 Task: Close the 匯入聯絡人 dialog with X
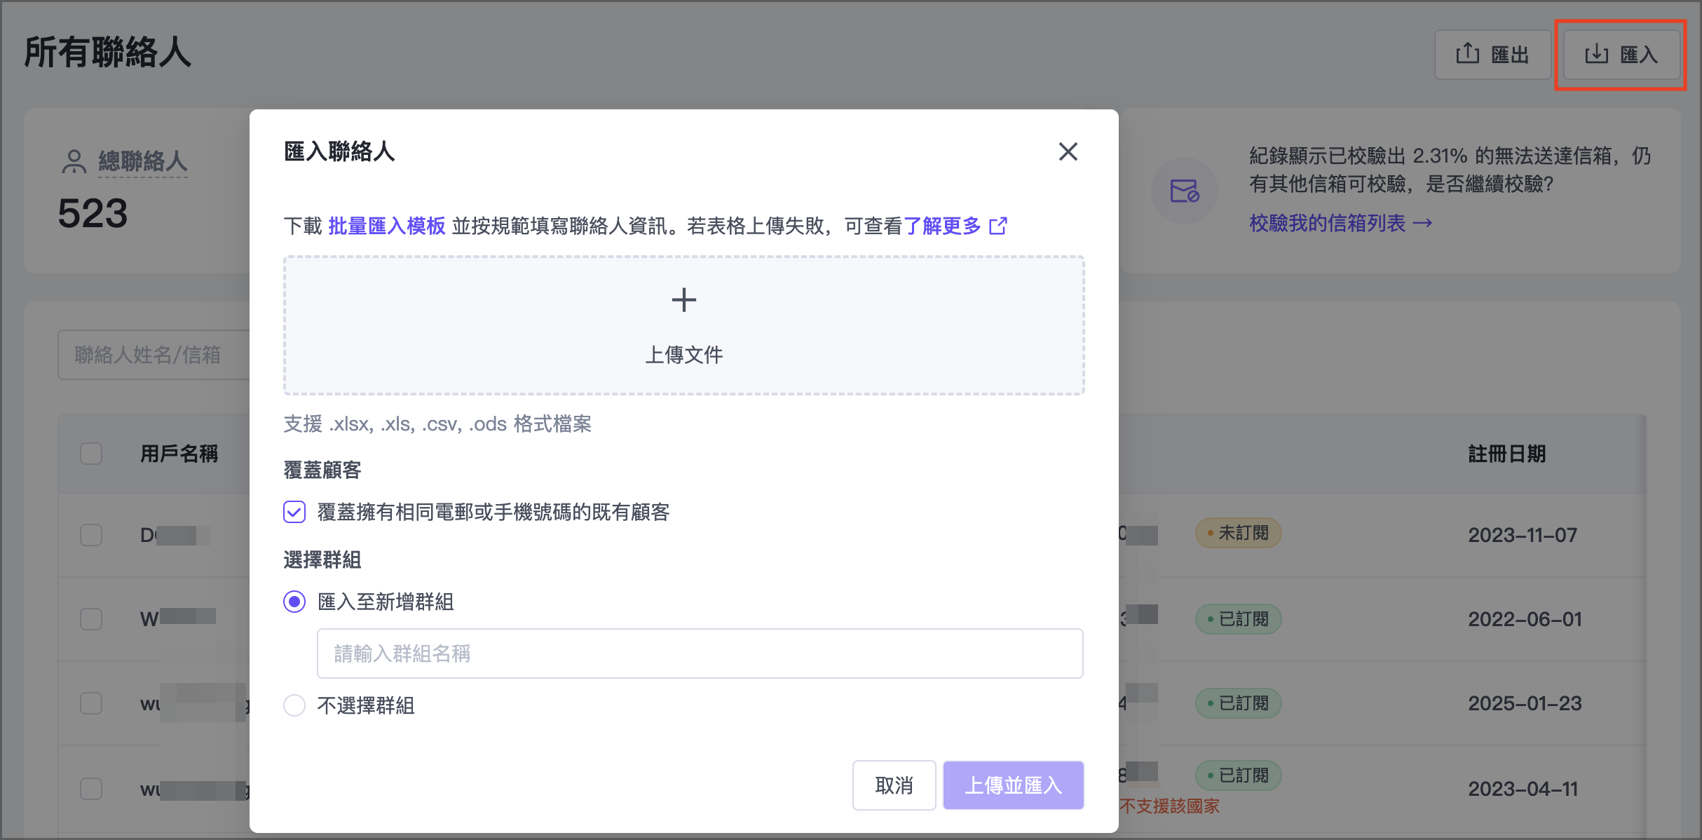click(1068, 151)
